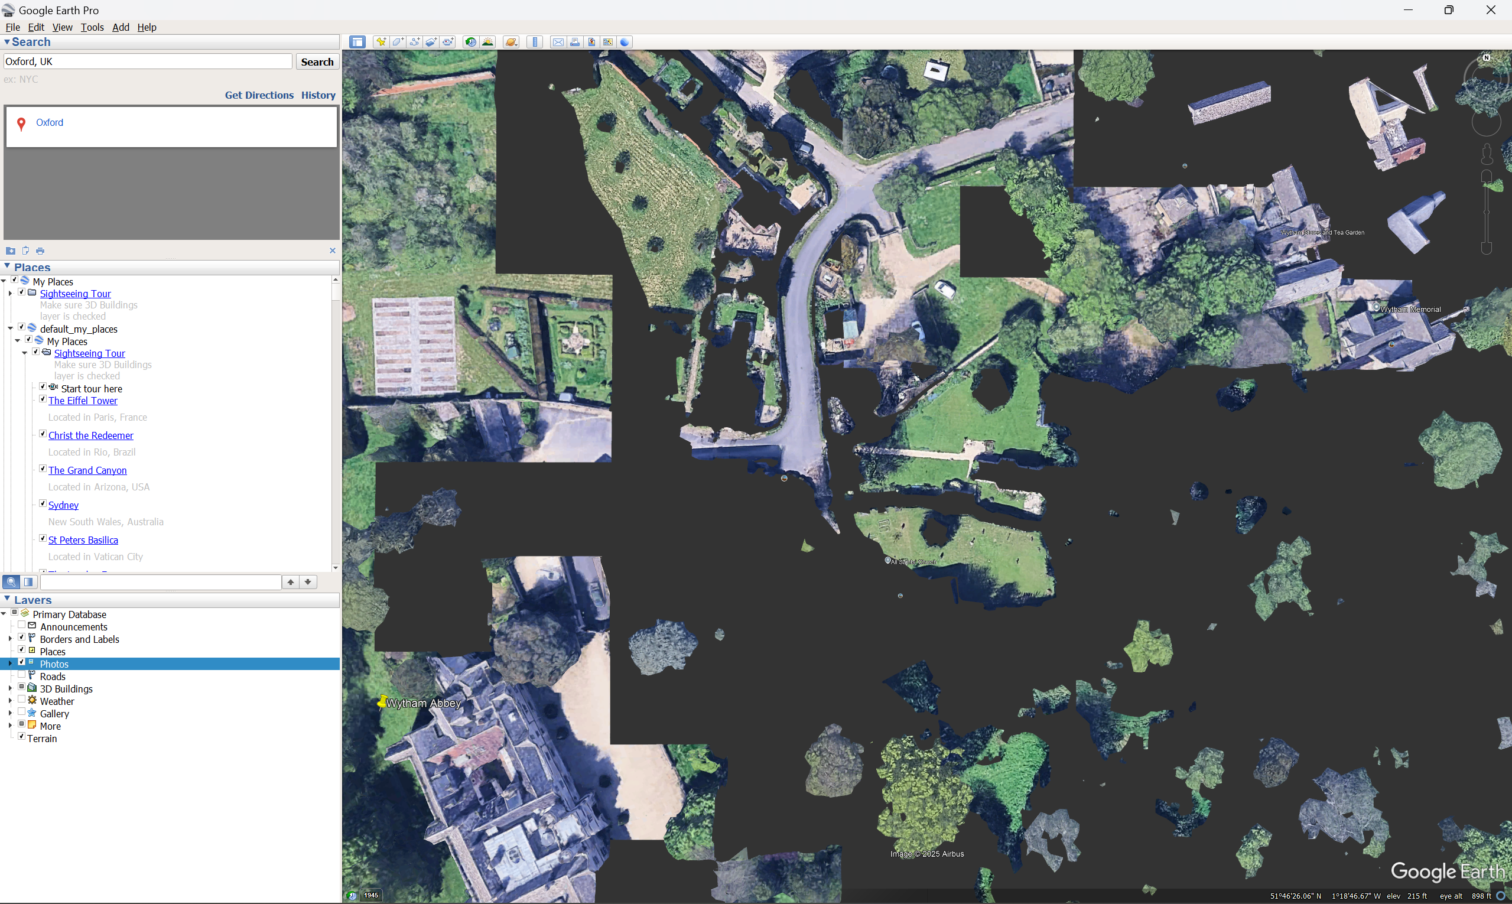Select the Add Path tool
The image size is (1512, 904).
coord(415,42)
